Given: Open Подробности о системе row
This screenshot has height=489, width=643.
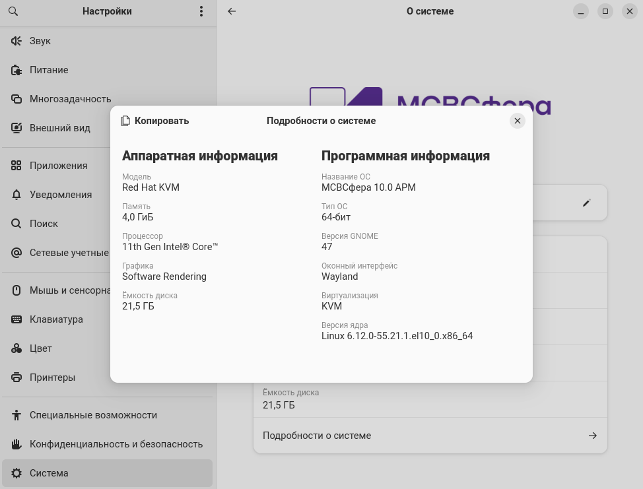Looking at the screenshot, I should click(430, 436).
